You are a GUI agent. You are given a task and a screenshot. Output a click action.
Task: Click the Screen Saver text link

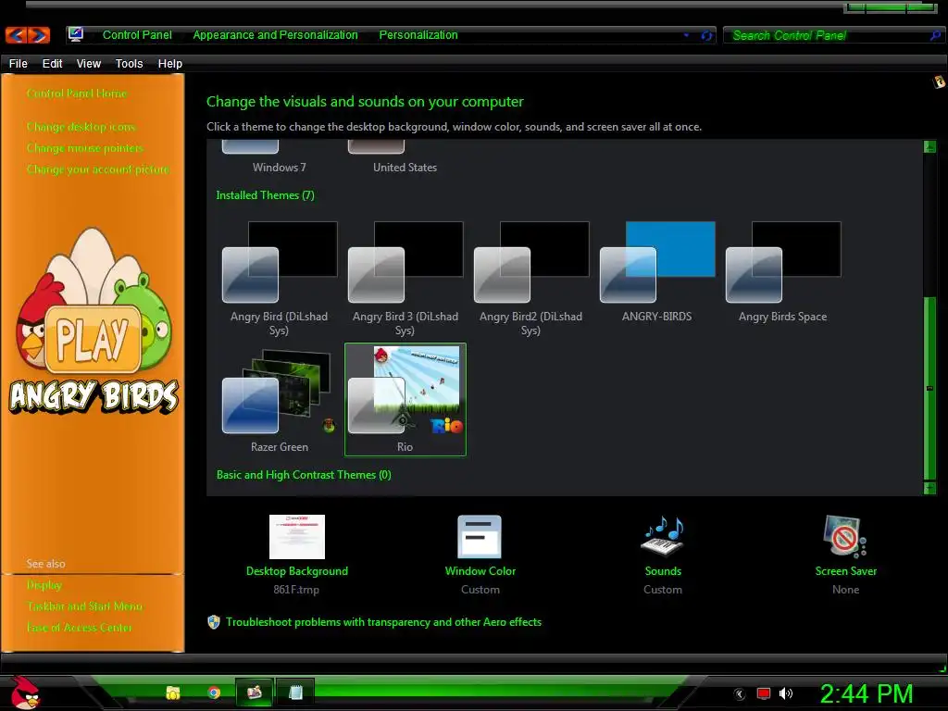coord(845,570)
